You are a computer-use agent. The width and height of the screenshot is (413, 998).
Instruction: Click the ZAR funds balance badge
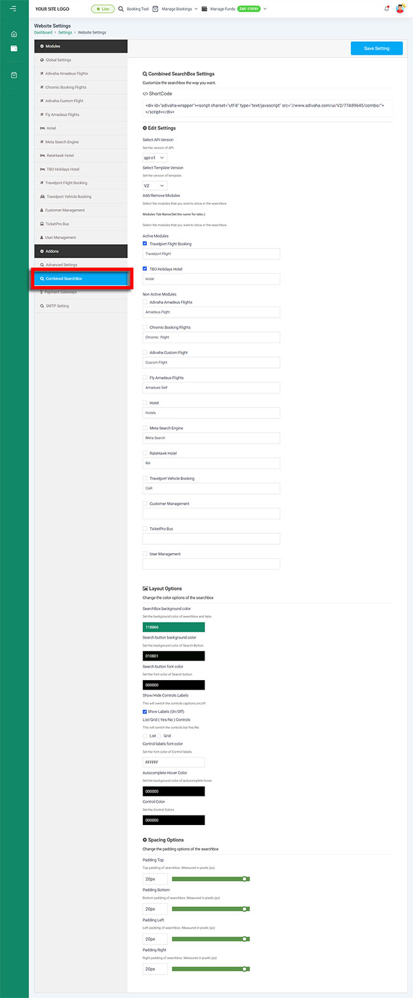point(248,9)
